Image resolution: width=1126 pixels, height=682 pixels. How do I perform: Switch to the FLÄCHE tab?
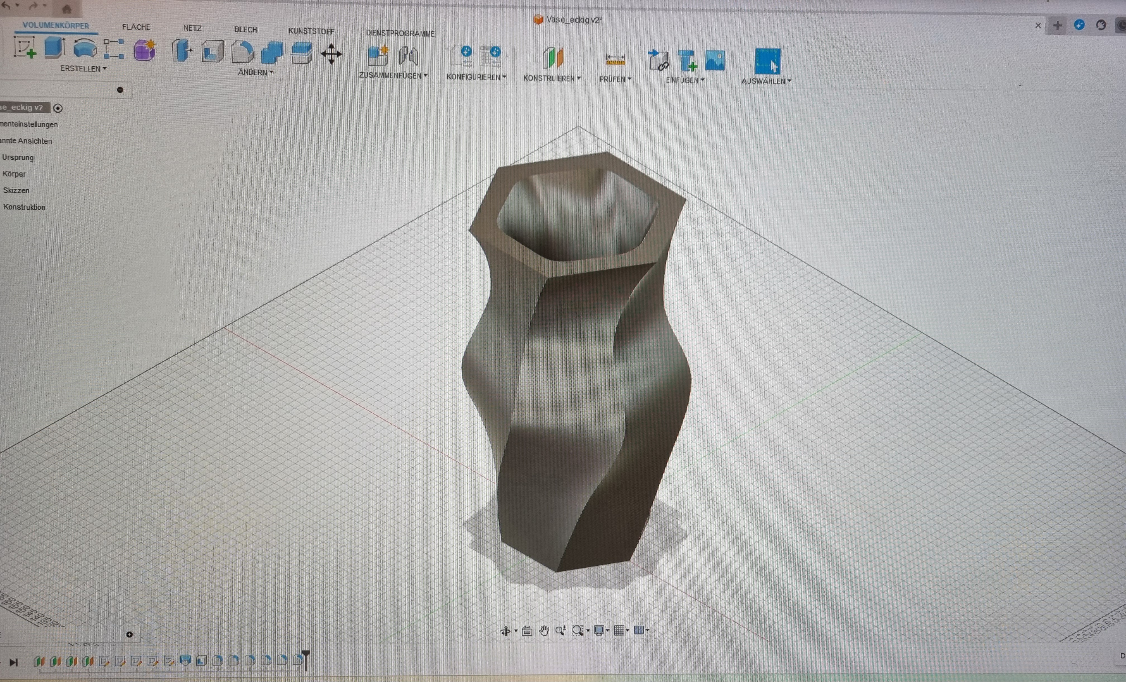point(136,27)
